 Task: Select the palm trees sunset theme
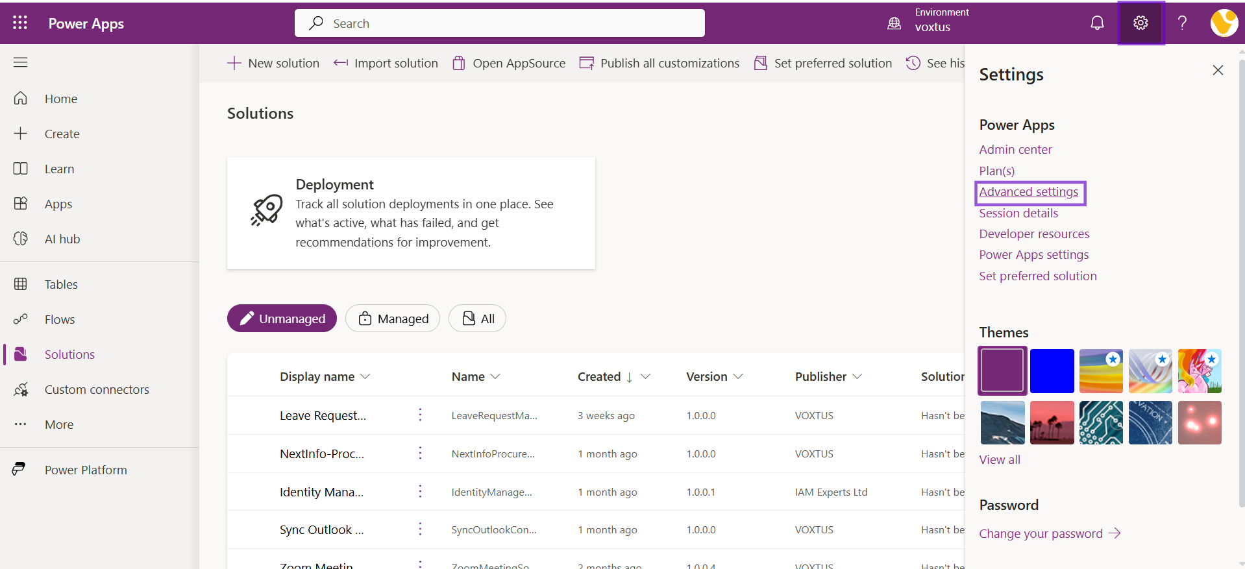[1052, 422]
